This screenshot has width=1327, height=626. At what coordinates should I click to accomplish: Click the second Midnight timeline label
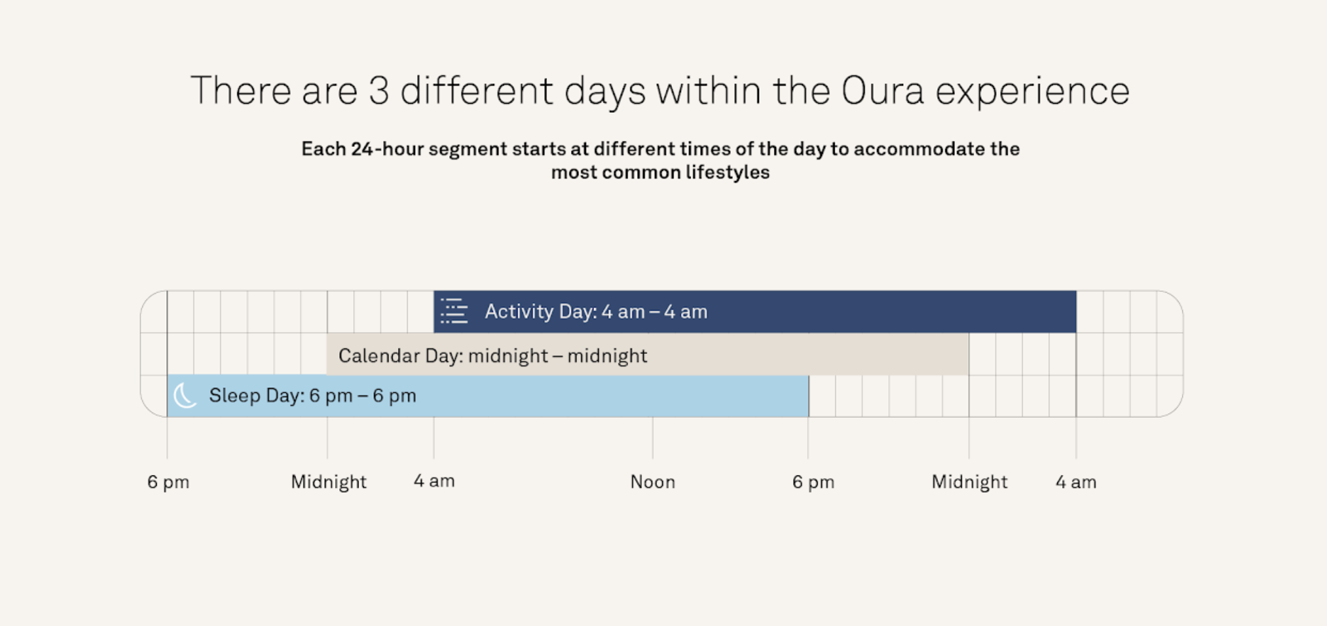(x=969, y=482)
